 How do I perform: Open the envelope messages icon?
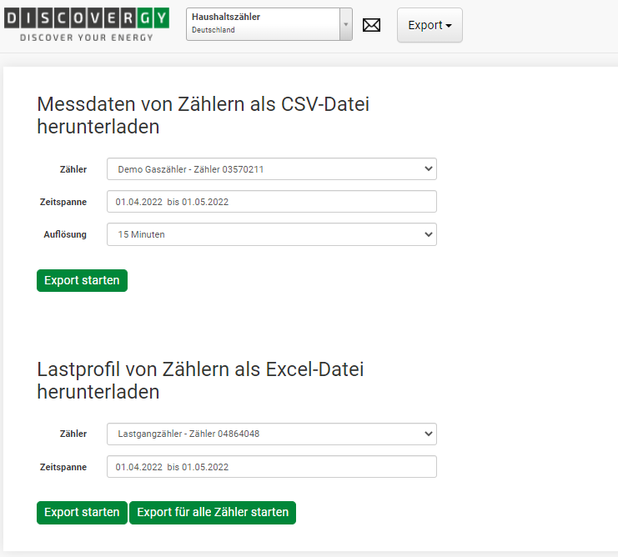point(372,25)
